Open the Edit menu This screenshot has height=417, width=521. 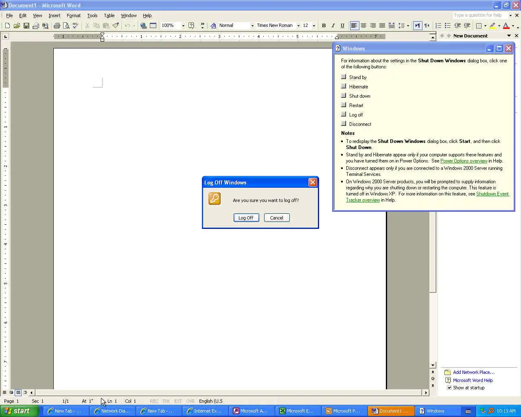tap(23, 15)
